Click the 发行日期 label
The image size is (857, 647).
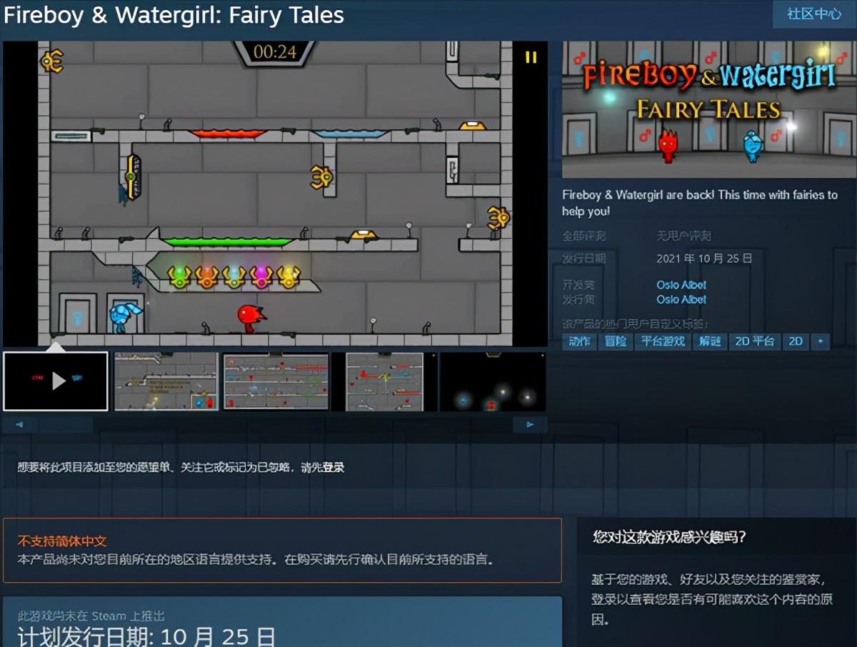coord(584,259)
